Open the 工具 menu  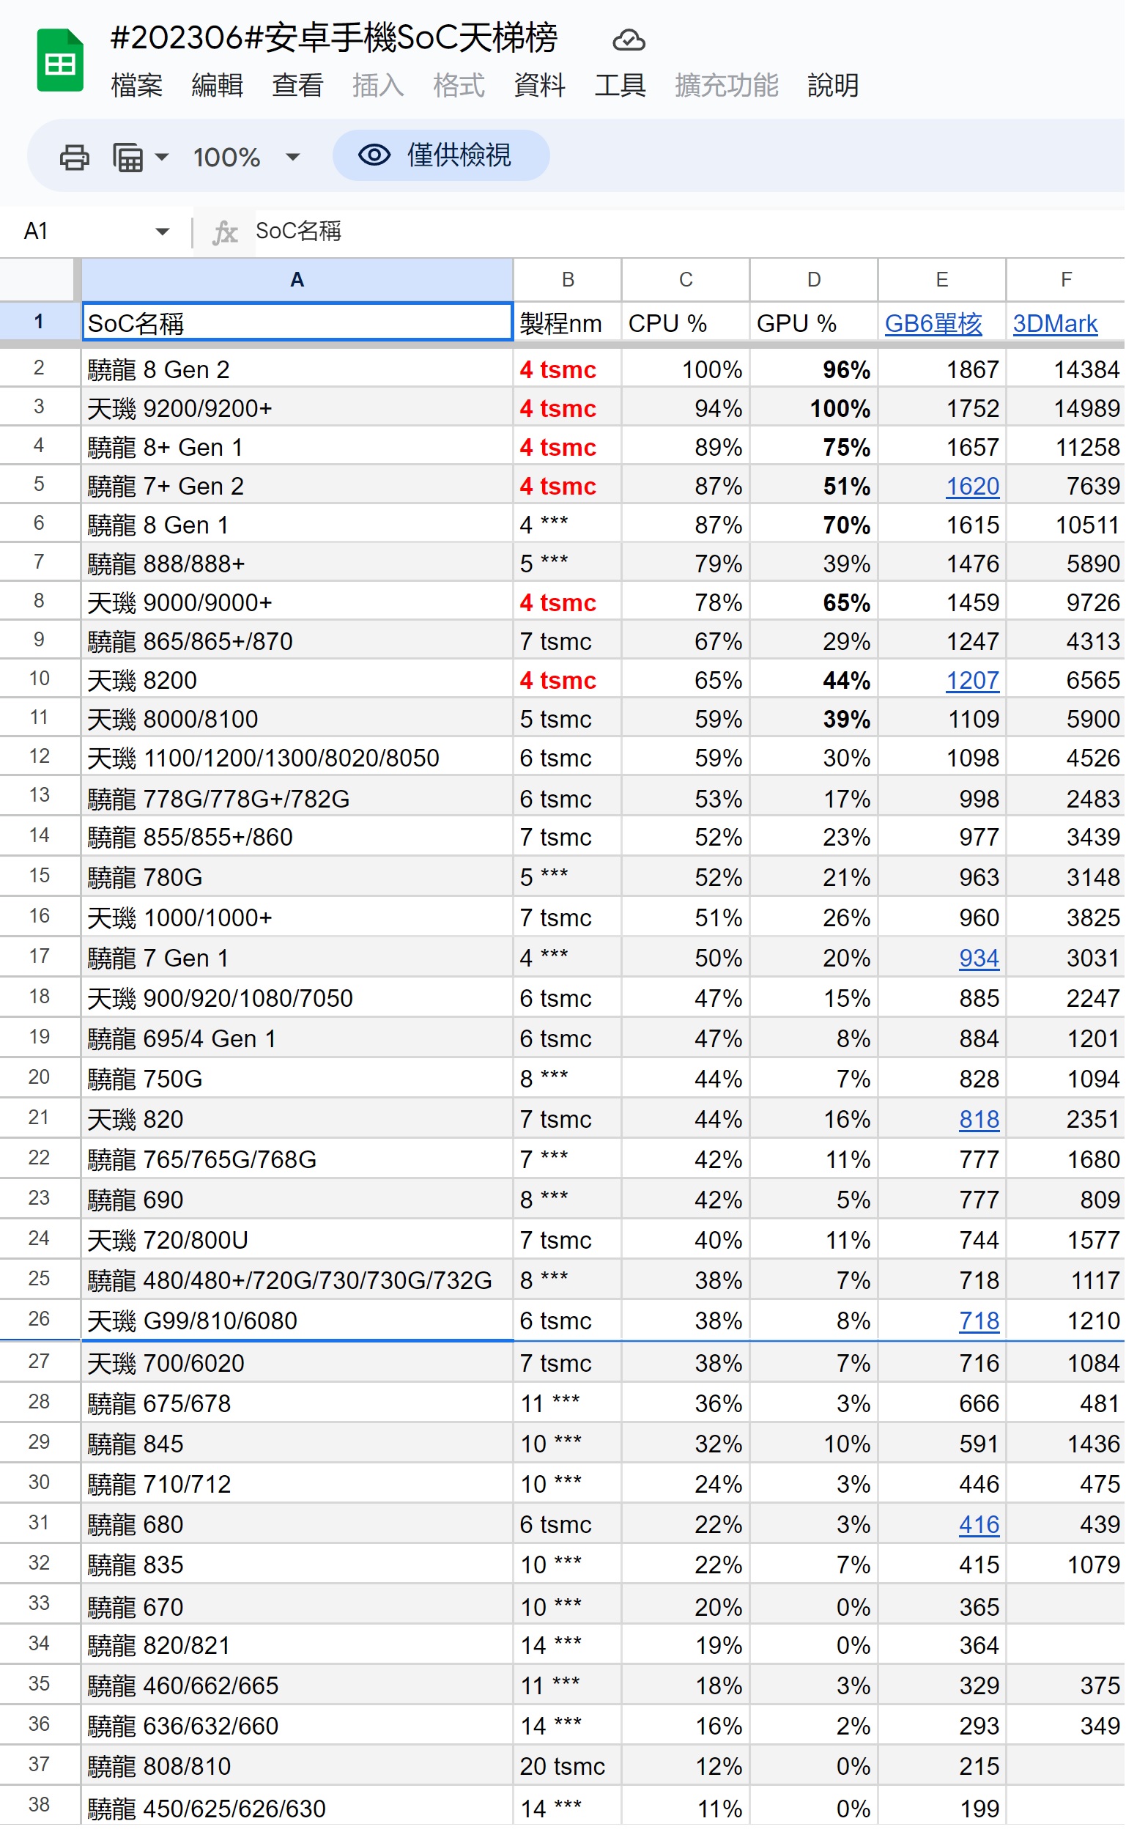coord(621,85)
